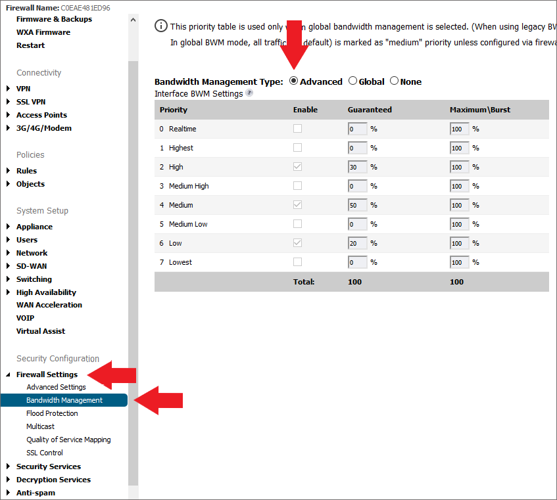Click the help icon beside Interface BWM Settings
Viewport: 557px width, 500px height.
(x=249, y=93)
